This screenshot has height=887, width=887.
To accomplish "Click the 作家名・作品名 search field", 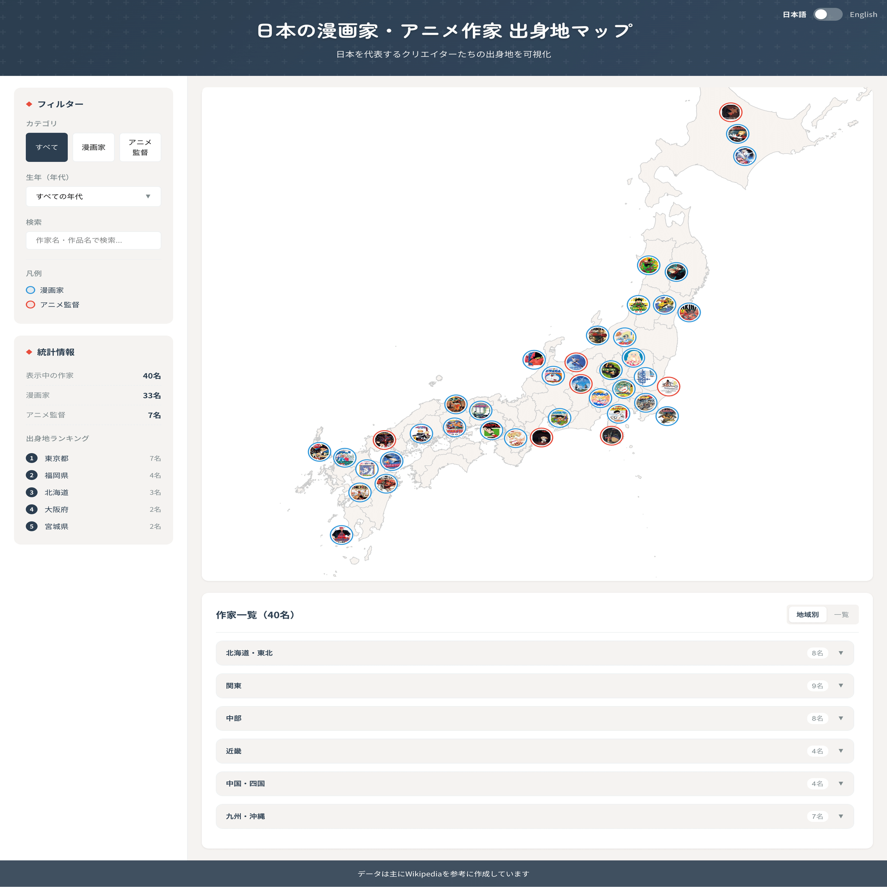I will [93, 240].
